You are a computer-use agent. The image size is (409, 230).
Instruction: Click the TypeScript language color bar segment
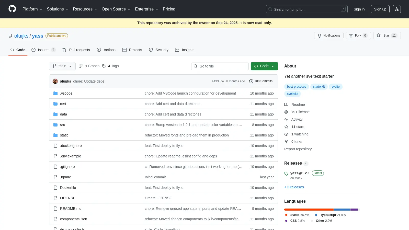point(342,210)
